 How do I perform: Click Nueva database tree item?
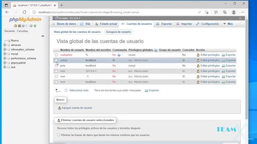(15, 40)
